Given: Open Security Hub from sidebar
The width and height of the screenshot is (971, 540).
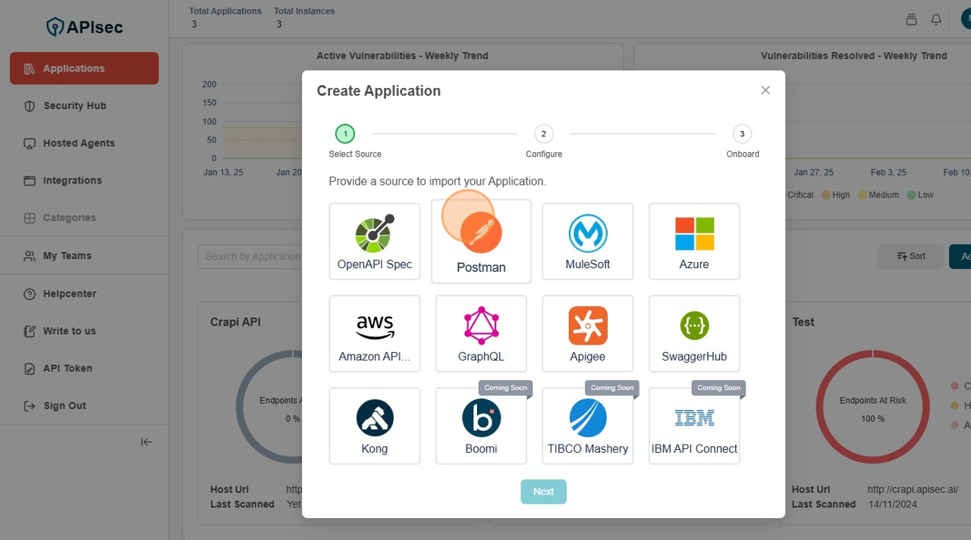Looking at the screenshot, I should tap(74, 106).
